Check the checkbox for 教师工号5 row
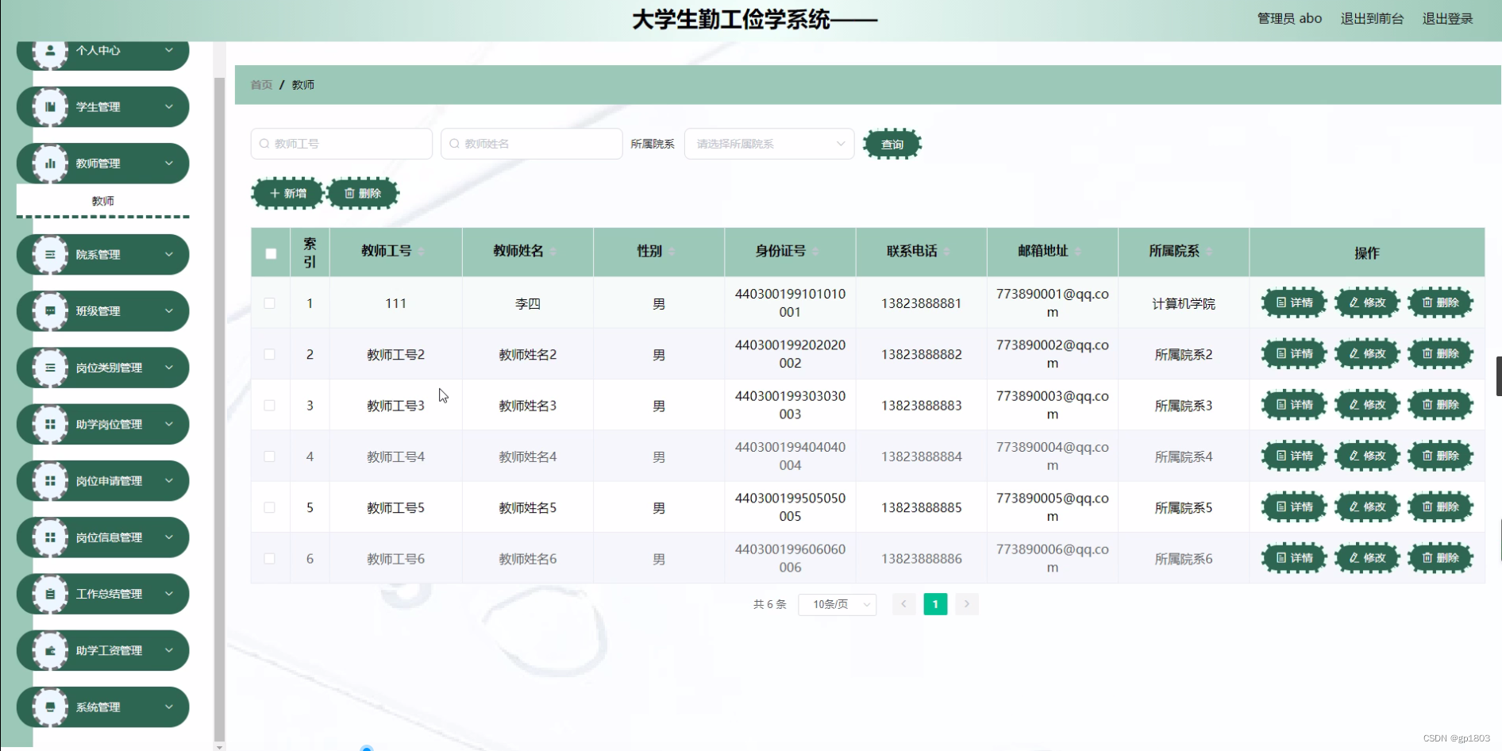 pos(270,507)
